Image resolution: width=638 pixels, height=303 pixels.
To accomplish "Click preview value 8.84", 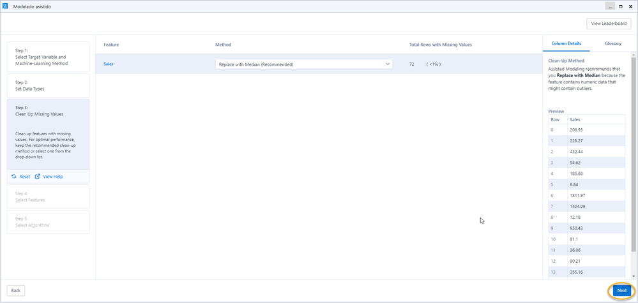I will tap(573, 184).
